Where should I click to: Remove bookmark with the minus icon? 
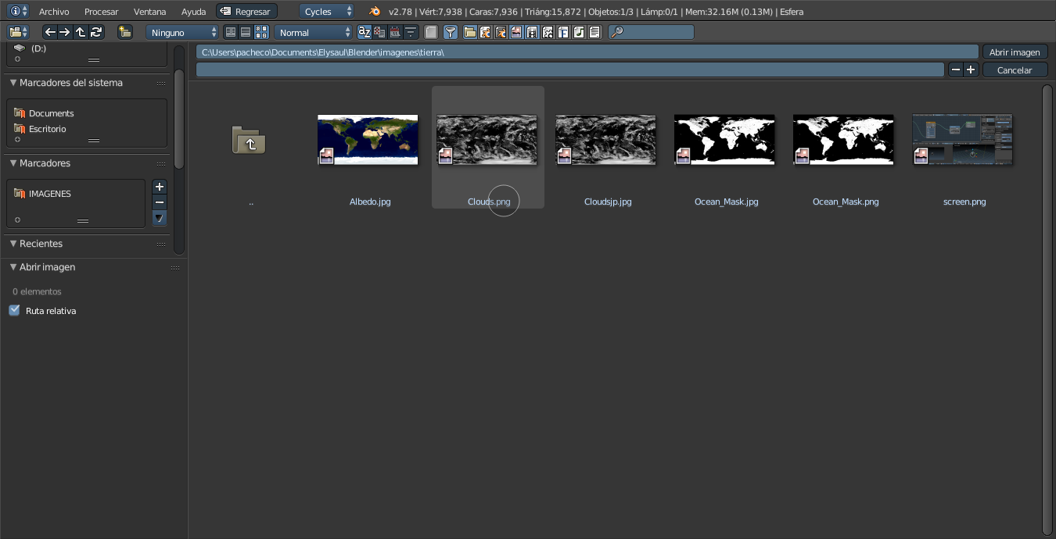coord(160,202)
